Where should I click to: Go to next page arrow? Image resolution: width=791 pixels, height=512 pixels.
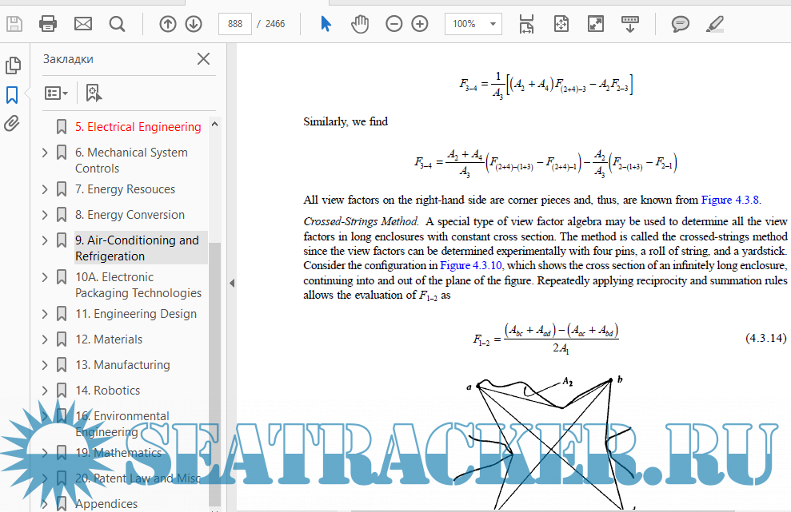pyautogui.click(x=194, y=24)
